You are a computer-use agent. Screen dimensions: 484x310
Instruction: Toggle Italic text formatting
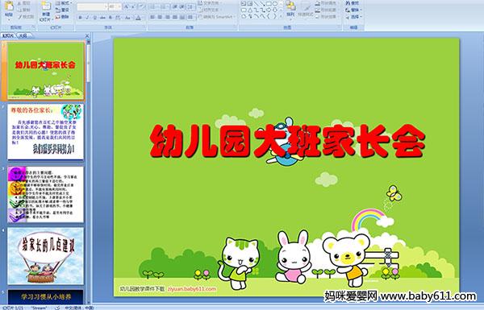coord(87,18)
